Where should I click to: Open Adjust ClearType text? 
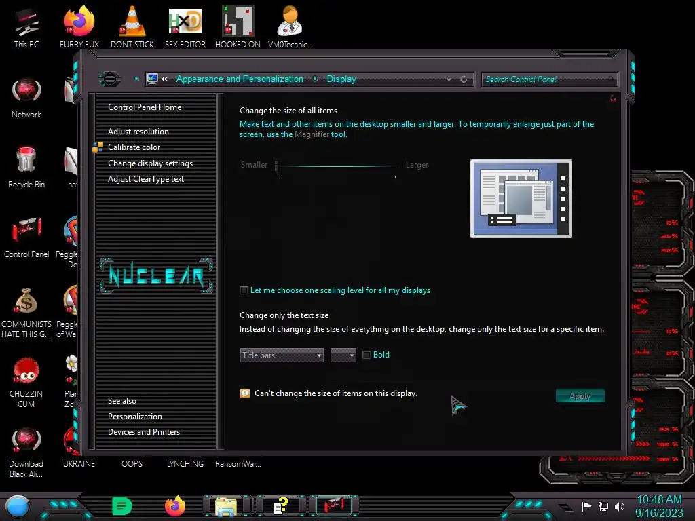click(146, 178)
